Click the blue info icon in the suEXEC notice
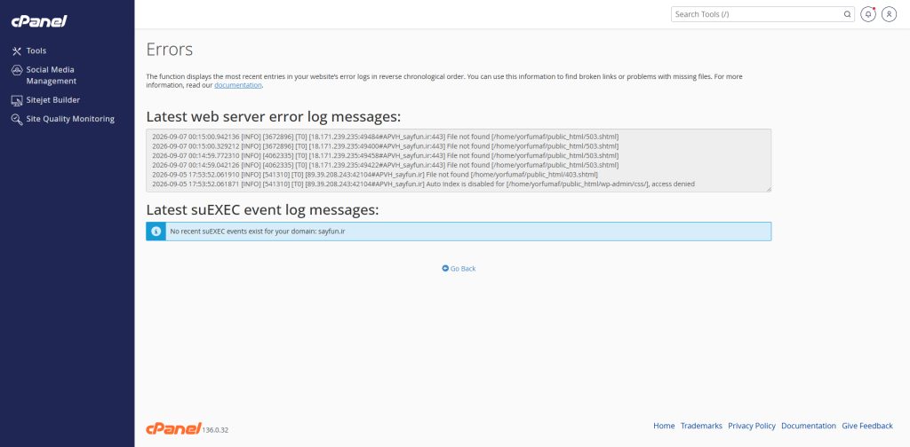 click(x=156, y=231)
